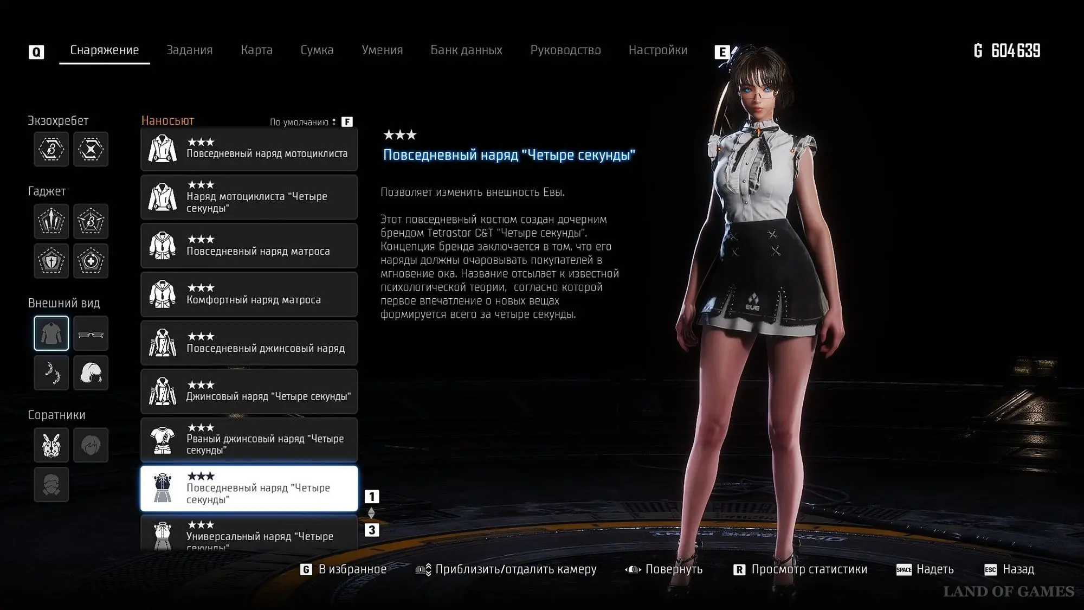Click the F sort key icon

click(347, 122)
